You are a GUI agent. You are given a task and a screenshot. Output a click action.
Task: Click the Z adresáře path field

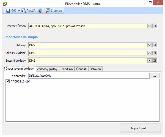(89, 76)
